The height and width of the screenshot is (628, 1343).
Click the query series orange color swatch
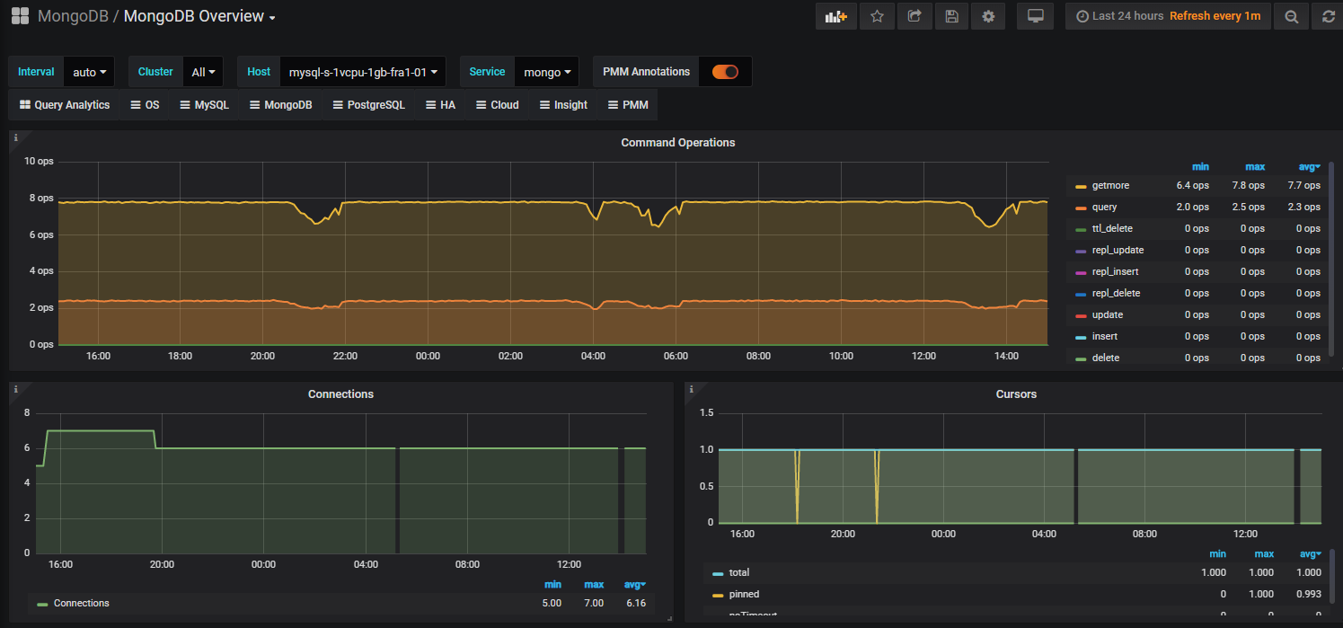[1081, 208]
